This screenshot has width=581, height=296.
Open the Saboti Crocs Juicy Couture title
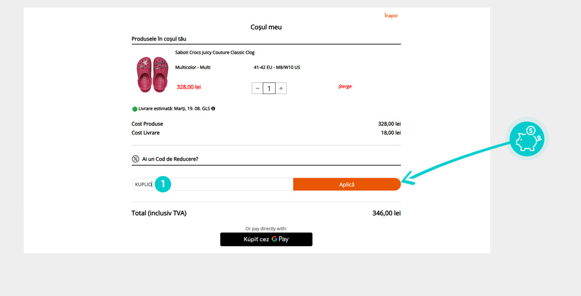(x=215, y=52)
